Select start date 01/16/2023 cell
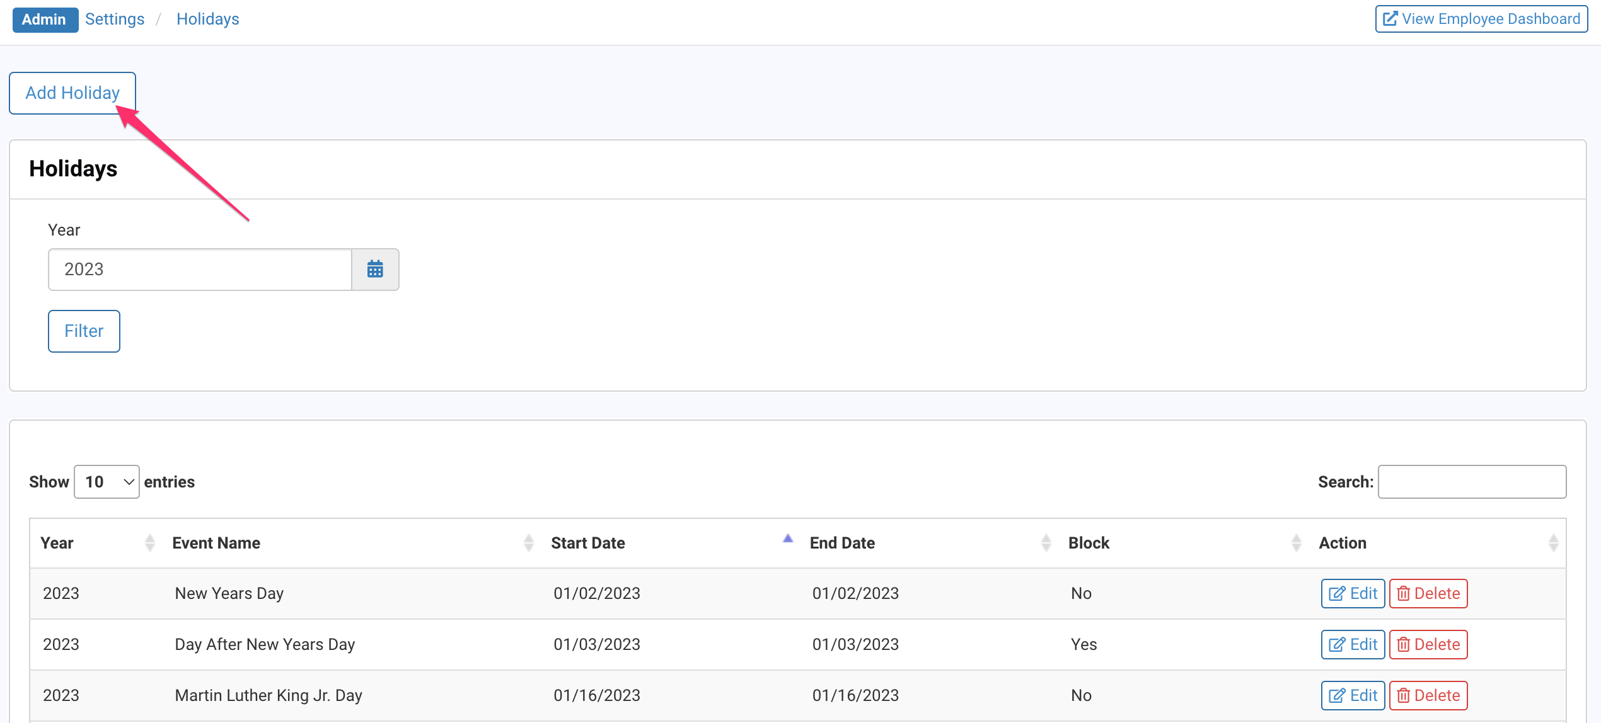Screen dimensions: 1601x723 click(x=597, y=695)
